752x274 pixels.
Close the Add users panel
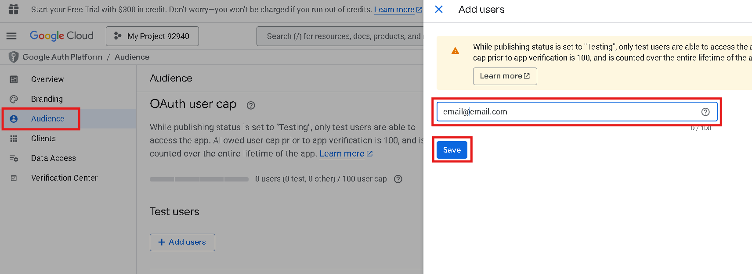point(438,9)
